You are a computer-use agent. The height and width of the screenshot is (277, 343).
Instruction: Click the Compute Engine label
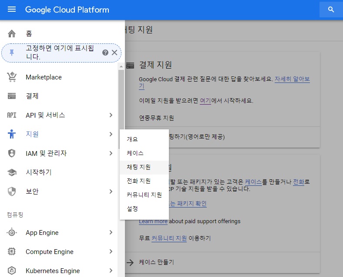50,252
